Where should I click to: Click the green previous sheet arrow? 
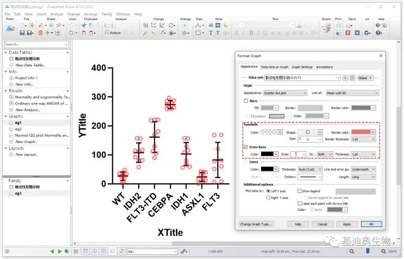[x=52, y=251]
